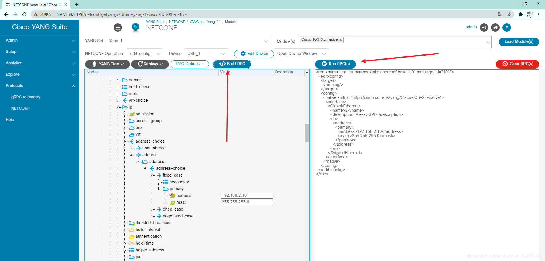The image size is (545, 261).
Task: Close the NETCONF module(s) browser tab
Action: 66,5
